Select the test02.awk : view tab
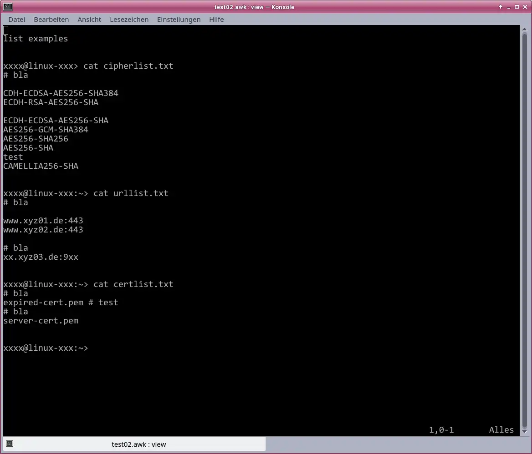This screenshot has height=454, width=532. tap(134, 444)
